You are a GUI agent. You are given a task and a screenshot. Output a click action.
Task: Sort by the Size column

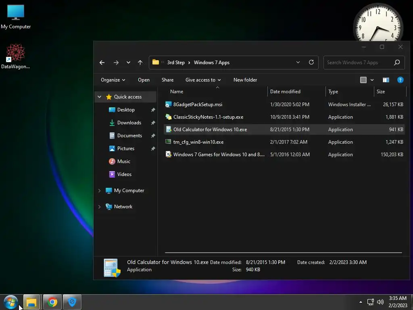381,92
